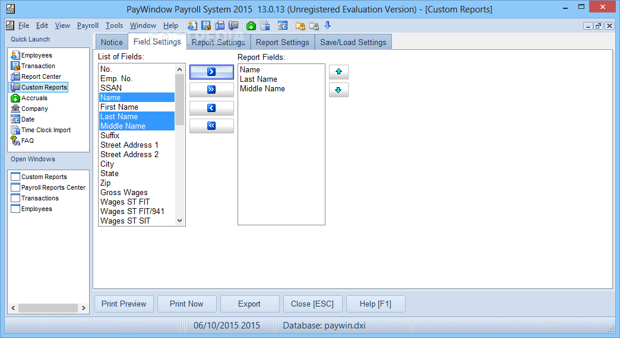Select 'Emp. No.' in List of Fields

(x=137, y=79)
